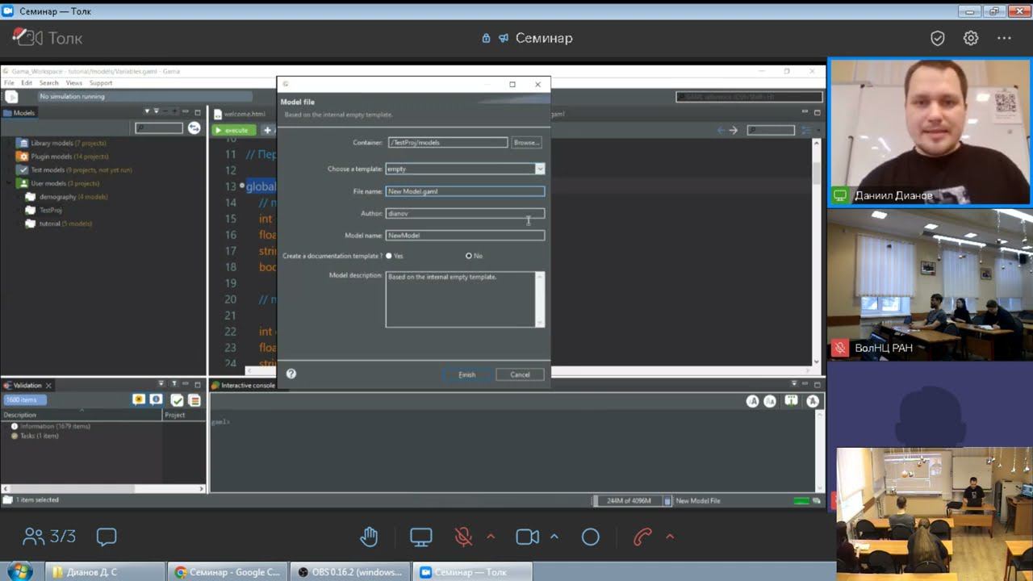Click the share screen monitor icon
The image size is (1033, 581).
point(420,537)
